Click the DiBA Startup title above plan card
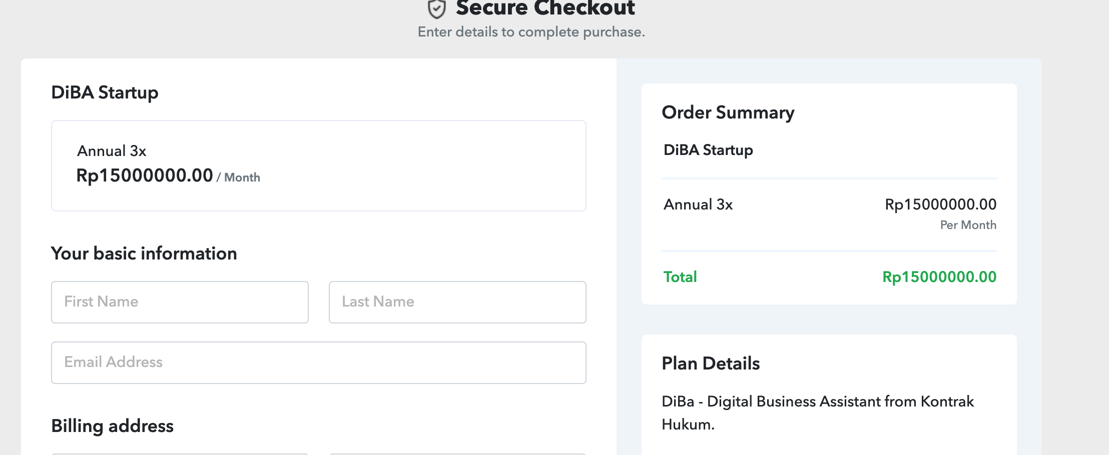This screenshot has height=455, width=1109. (x=105, y=92)
